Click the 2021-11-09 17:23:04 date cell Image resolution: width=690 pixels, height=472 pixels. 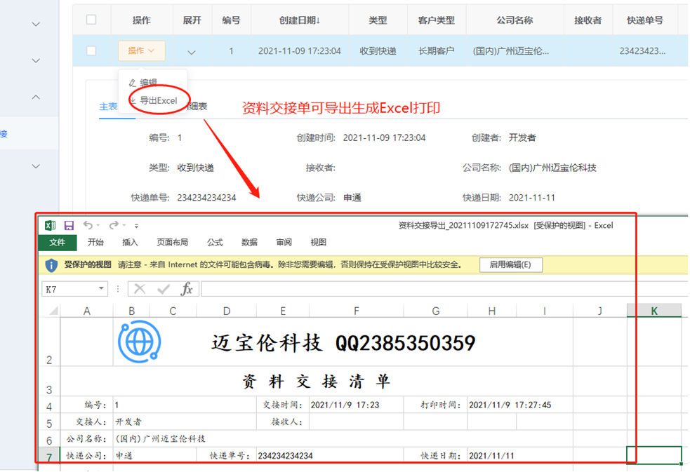[299, 51]
